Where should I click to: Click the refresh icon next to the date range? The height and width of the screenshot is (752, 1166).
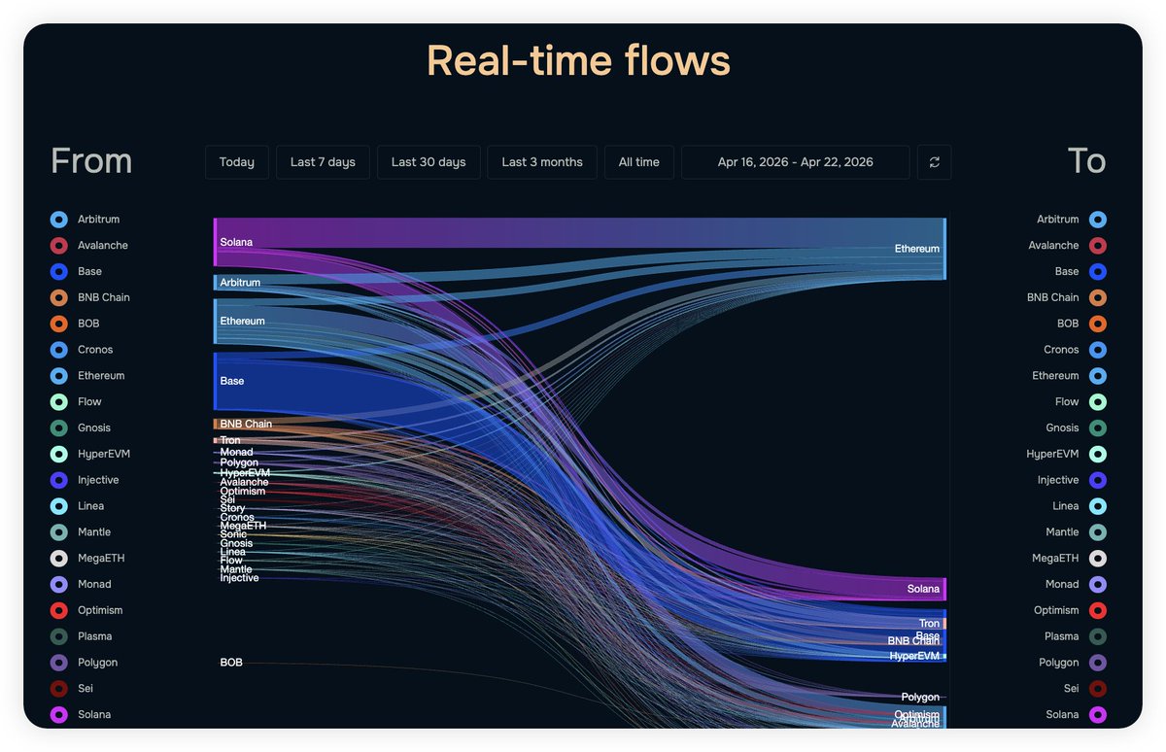[934, 162]
